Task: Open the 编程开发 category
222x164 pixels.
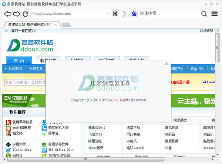Action: pyautogui.click(x=177, y=69)
